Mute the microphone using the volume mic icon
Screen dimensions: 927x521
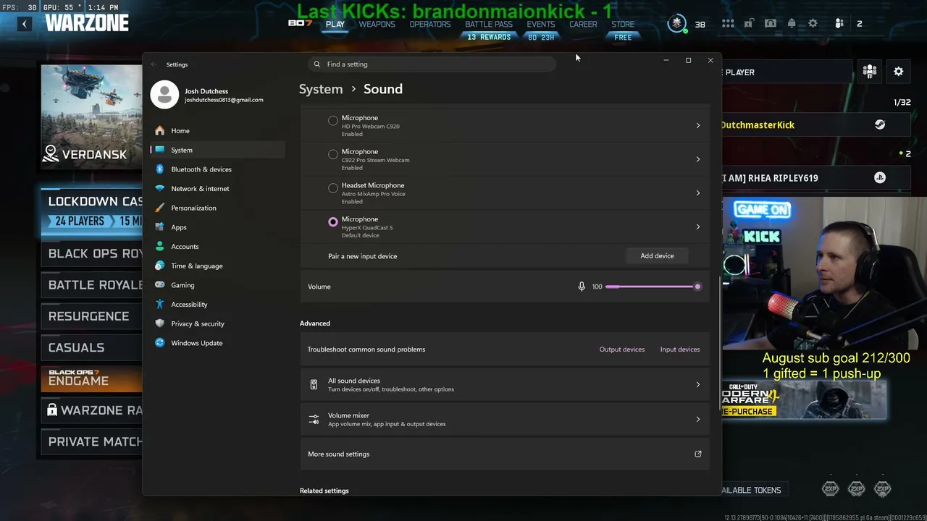pyautogui.click(x=582, y=287)
